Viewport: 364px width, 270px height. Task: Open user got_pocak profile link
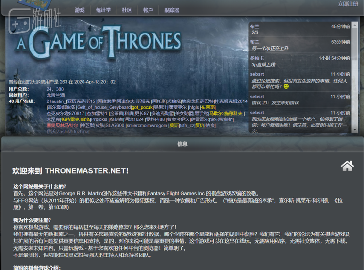coord(142,107)
